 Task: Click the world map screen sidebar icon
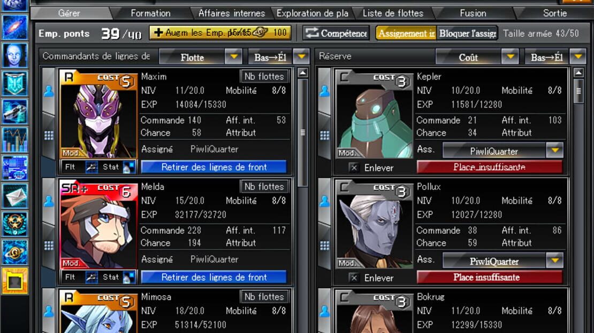15,168
